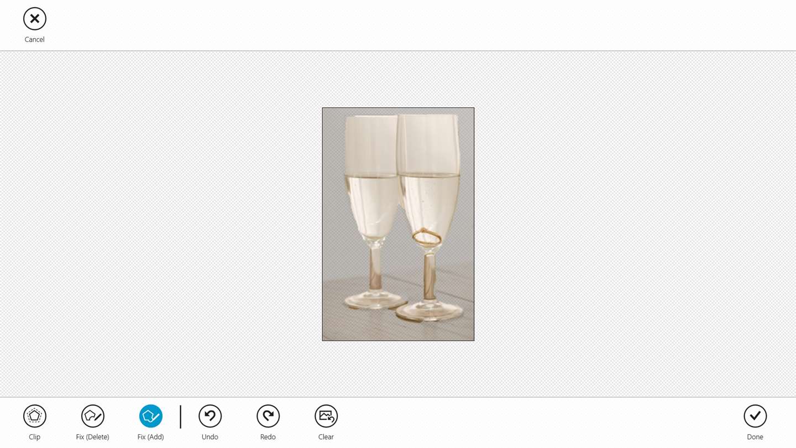The width and height of the screenshot is (796, 448).
Task: Click the "Clip" label under its icon
Action: (x=34, y=437)
